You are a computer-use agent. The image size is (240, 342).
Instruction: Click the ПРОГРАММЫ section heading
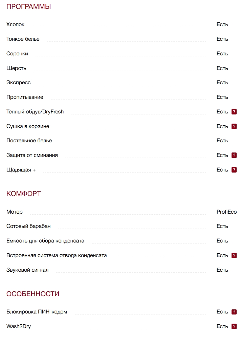[x=28, y=6]
